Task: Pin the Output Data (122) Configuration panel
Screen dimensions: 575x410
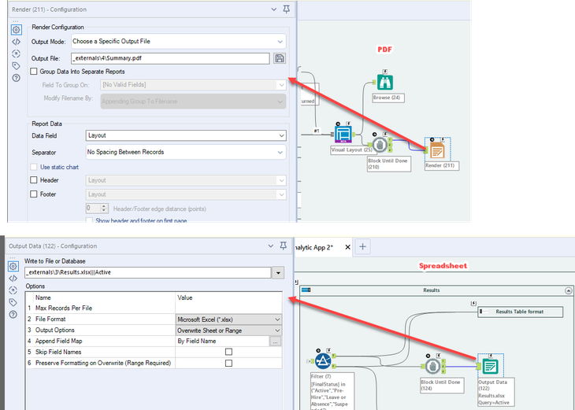Action: pos(284,246)
